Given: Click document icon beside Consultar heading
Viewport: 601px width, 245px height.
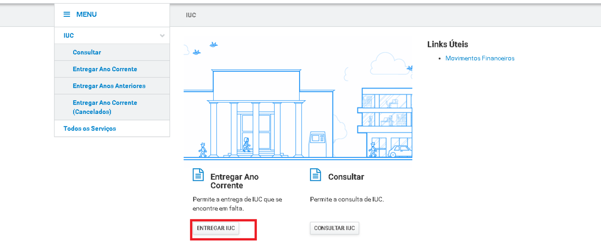Looking at the screenshot, I should point(316,175).
